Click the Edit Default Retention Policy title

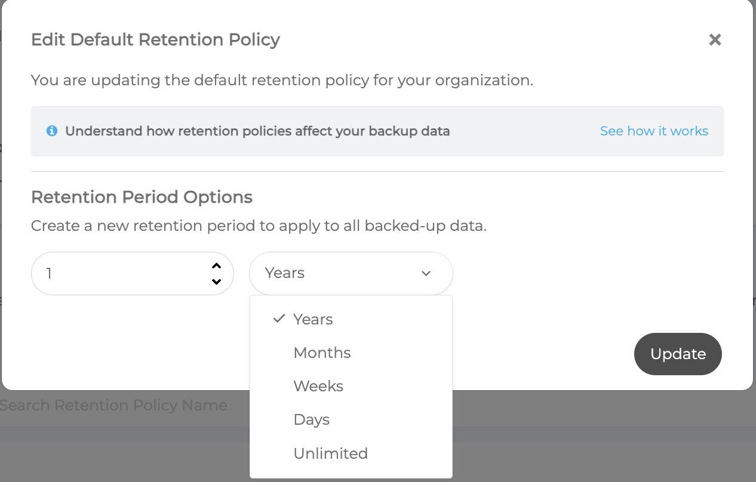coord(155,39)
